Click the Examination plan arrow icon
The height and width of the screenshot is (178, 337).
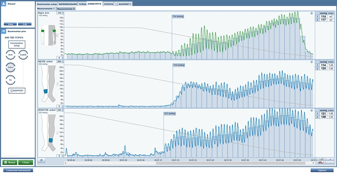pos(4,31)
